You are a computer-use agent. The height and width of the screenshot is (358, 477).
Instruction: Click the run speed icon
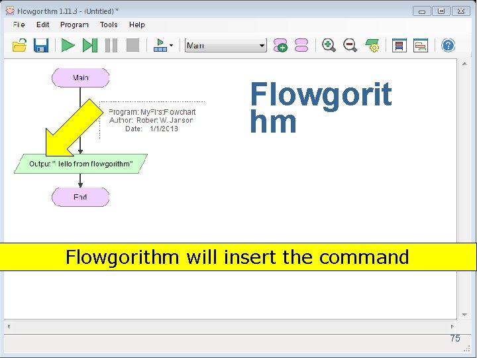point(160,45)
